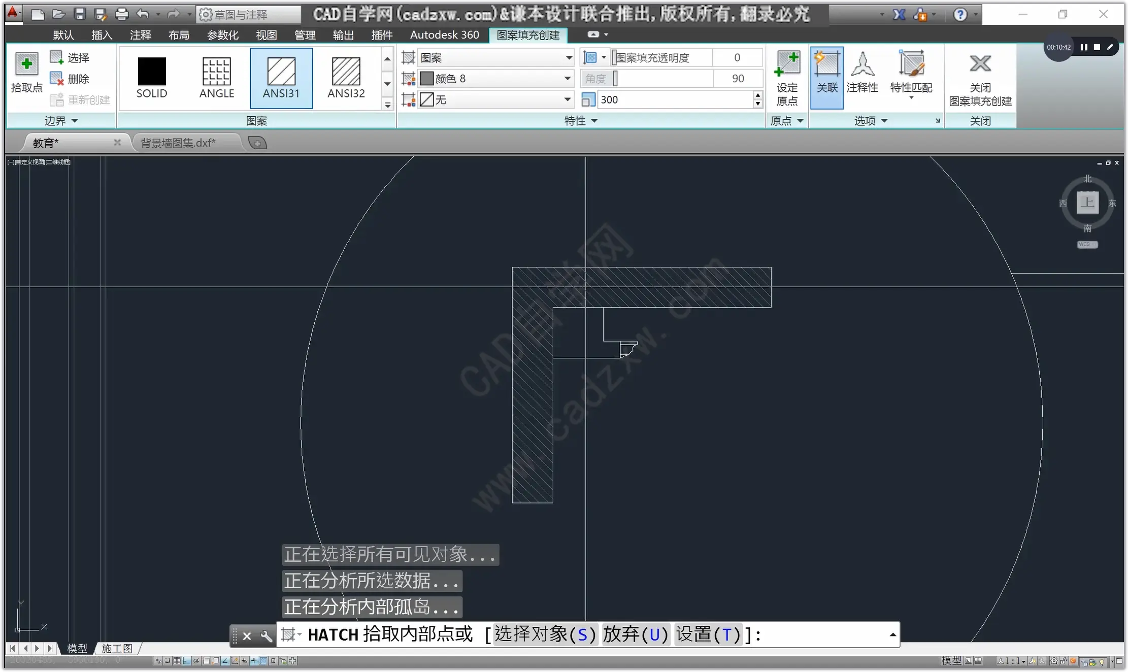Click the customize wrench icon on command line
This screenshot has height=672, width=1128.
(x=266, y=635)
